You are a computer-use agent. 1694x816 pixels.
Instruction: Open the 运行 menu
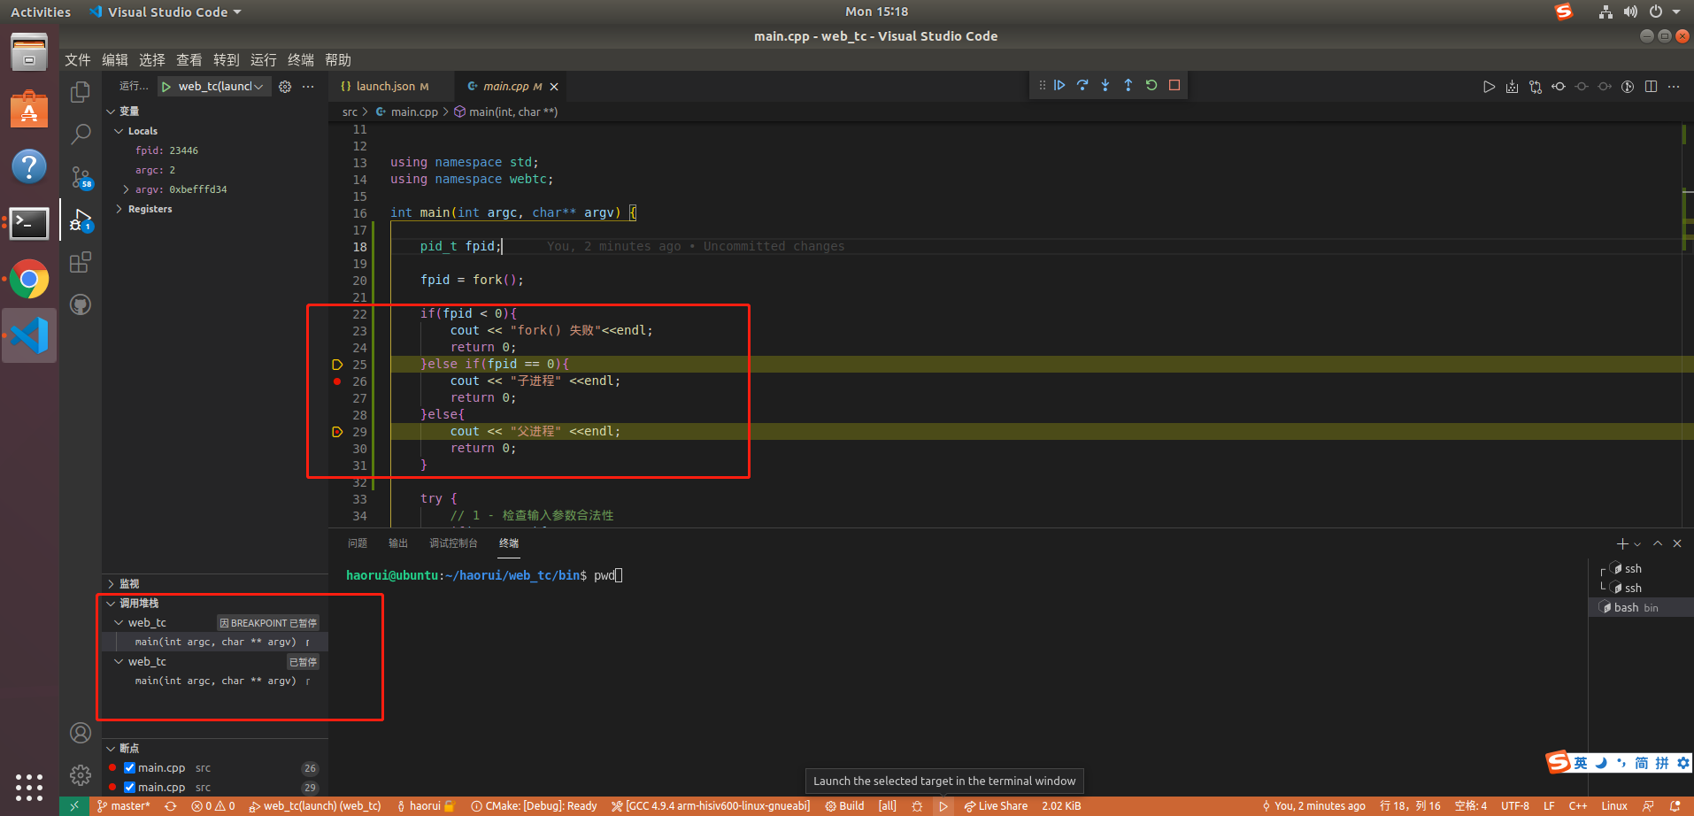pos(264,59)
